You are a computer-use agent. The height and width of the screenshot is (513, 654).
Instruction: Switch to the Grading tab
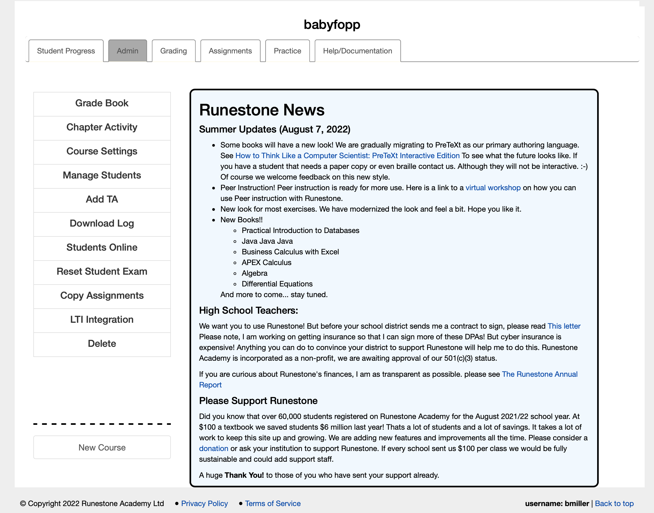click(x=174, y=51)
